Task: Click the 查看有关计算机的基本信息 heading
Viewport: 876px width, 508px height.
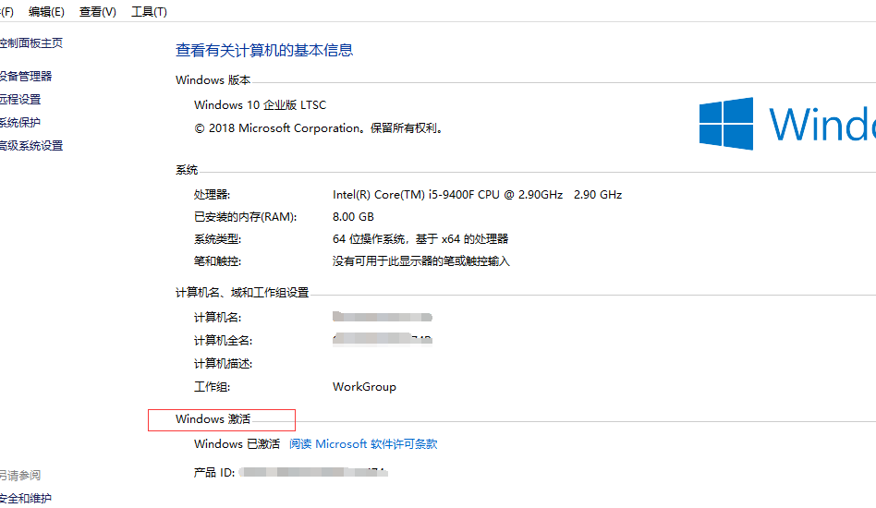Action: [x=264, y=51]
